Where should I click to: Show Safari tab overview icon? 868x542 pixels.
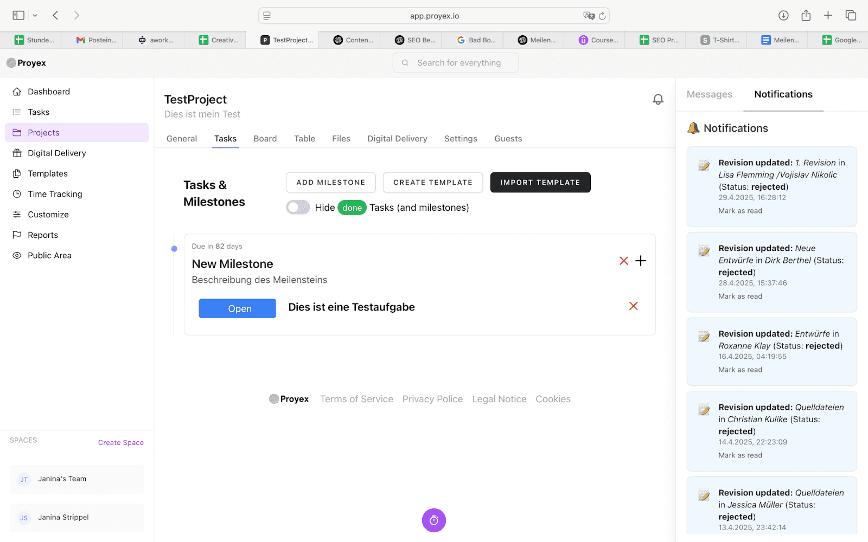pyautogui.click(x=851, y=15)
